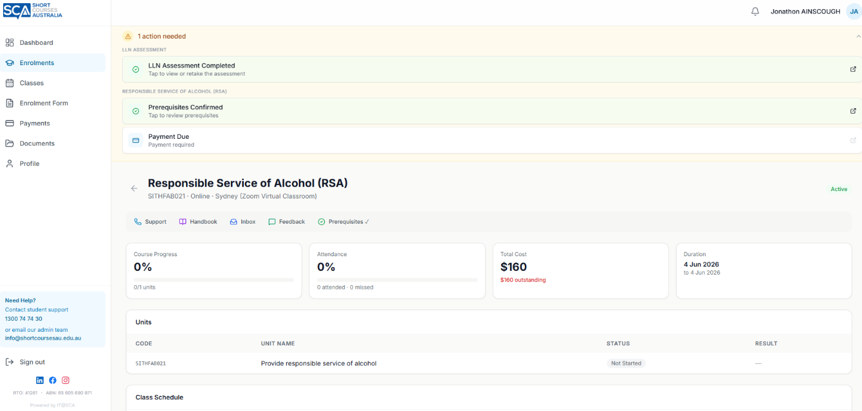This screenshot has height=411, width=862.
Task: Visit the SCA Instagram page
Action: pos(66,380)
